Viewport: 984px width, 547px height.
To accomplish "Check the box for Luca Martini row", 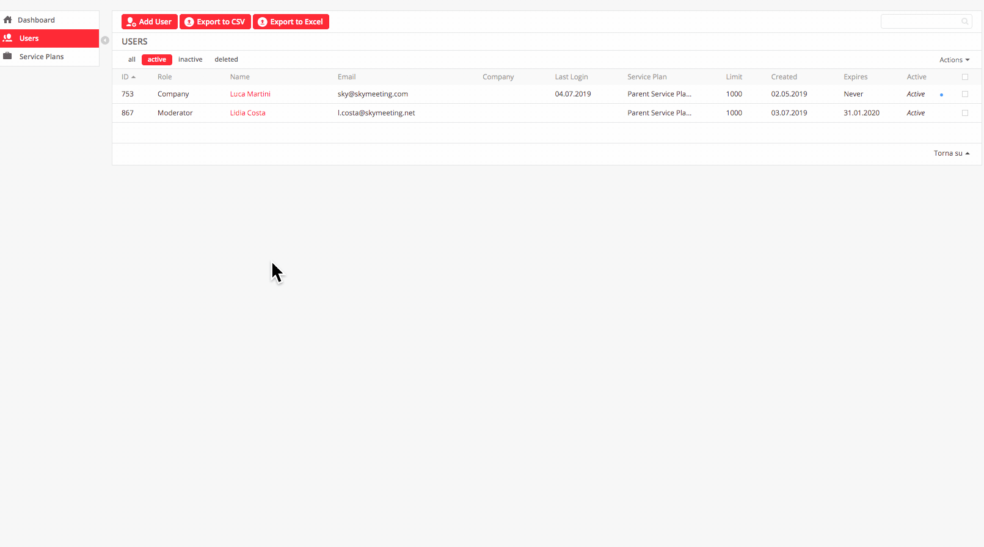I will [x=965, y=94].
